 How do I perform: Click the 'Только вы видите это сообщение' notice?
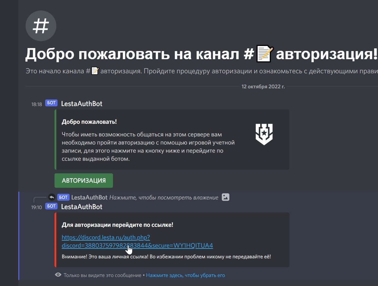pyautogui.click(x=102, y=275)
